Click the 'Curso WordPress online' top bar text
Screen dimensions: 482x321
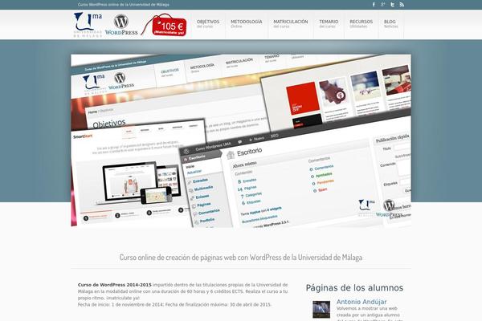point(123,5)
